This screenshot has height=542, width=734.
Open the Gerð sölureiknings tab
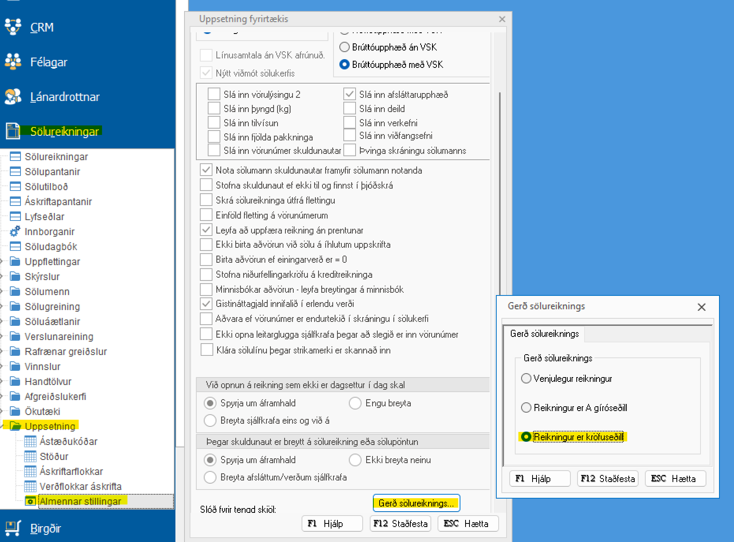[544, 334]
